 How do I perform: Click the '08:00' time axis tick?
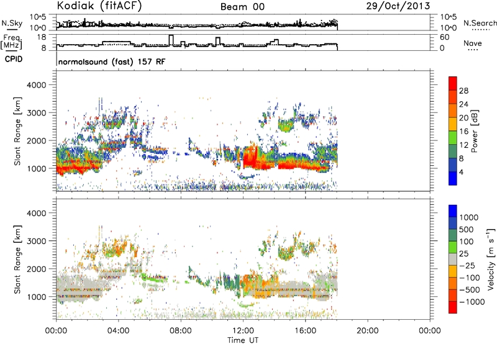pos(181,331)
